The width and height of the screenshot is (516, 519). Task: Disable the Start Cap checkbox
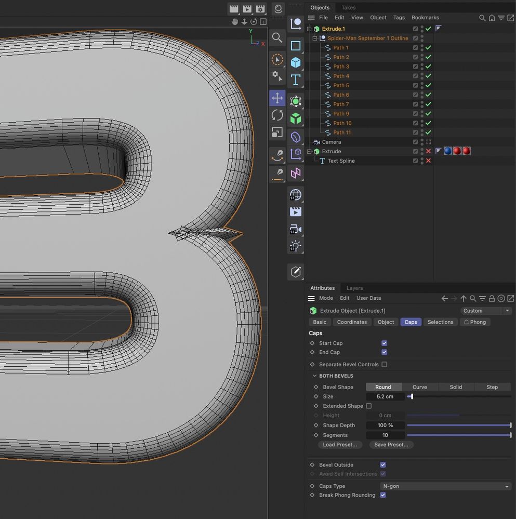pos(384,343)
